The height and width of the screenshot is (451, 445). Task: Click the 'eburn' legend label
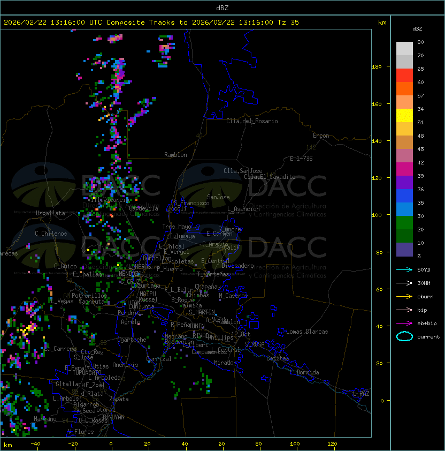(x=425, y=297)
